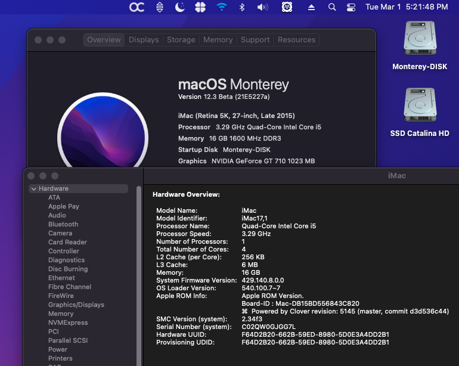Click the System Information sidebar scrollbar

click(139, 275)
